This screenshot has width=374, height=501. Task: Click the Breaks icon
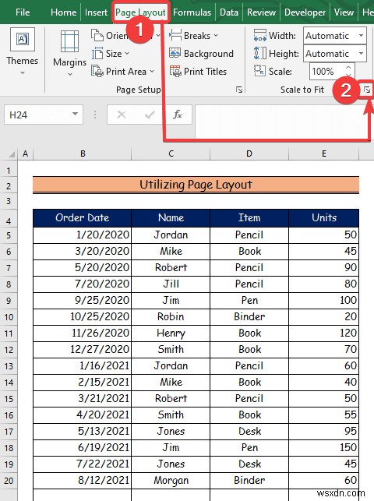(175, 36)
